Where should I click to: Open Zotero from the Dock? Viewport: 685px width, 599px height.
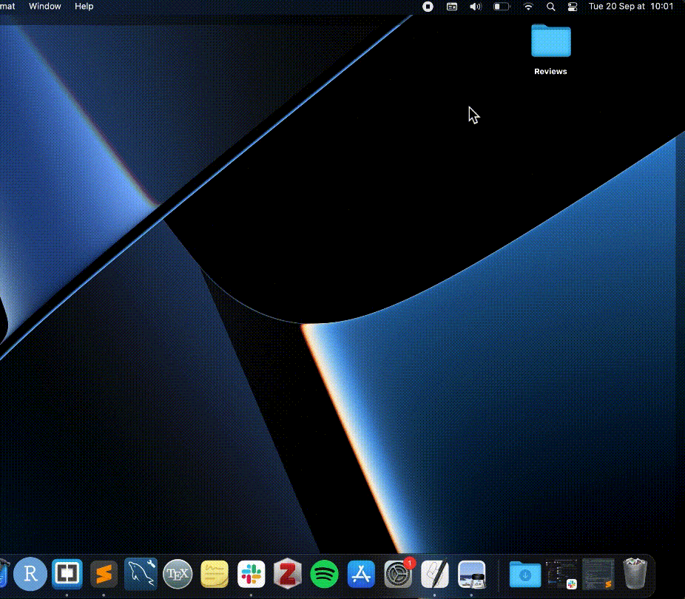coord(288,573)
